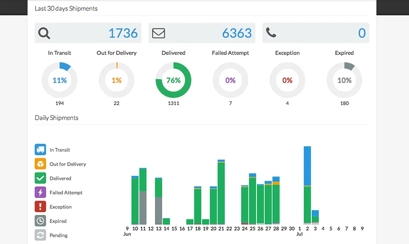Click the Jun 13 chart bar
Viewport: 409px width, 244px height.
(159, 201)
